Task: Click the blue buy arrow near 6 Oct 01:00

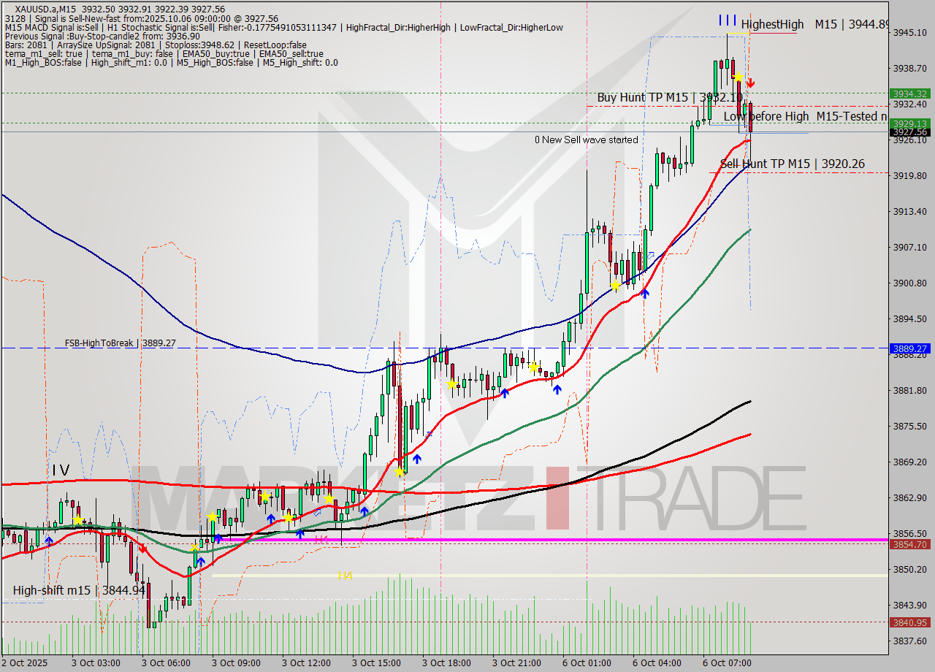Action: [645, 294]
